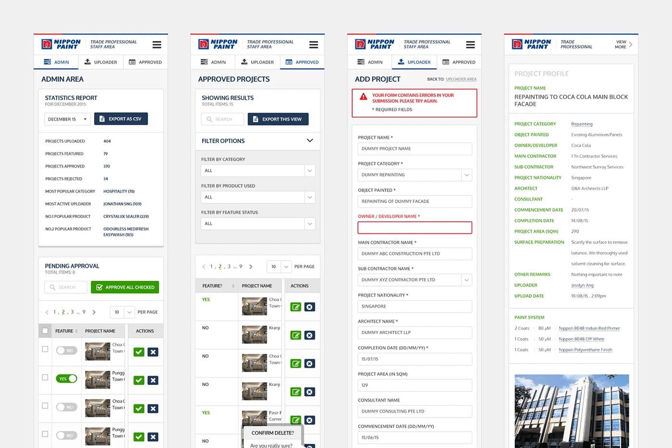Open Filter By Product Used dropdown
Viewport: 672px width, 448px height.
[258, 197]
